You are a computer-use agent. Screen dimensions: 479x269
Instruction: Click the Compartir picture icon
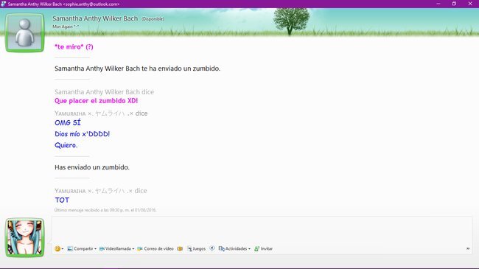70,248
